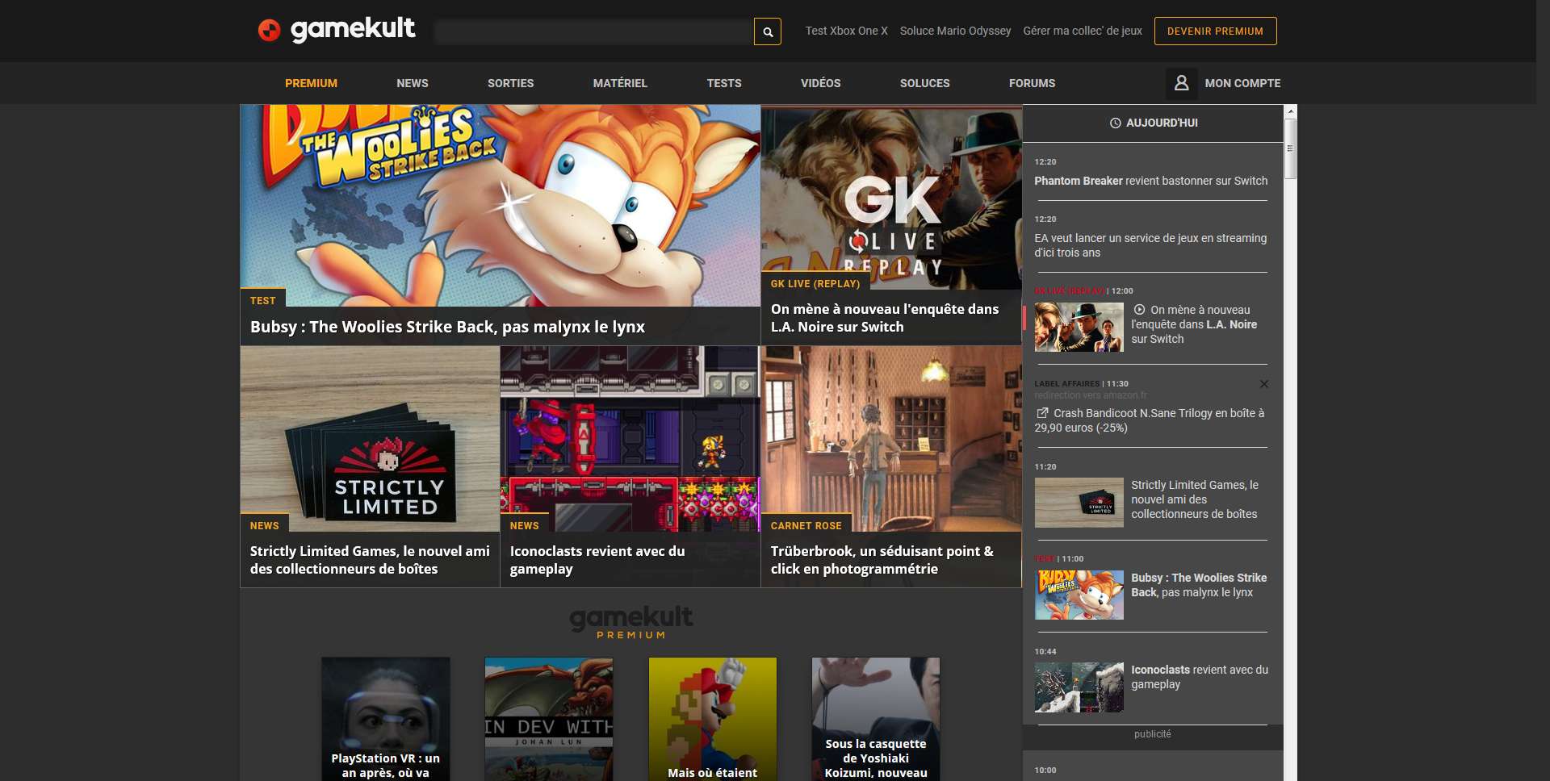Viewport: 1550px width, 781px height.
Task: Read Iconoclasts revient avec du gameplay headline
Action: click(x=597, y=560)
